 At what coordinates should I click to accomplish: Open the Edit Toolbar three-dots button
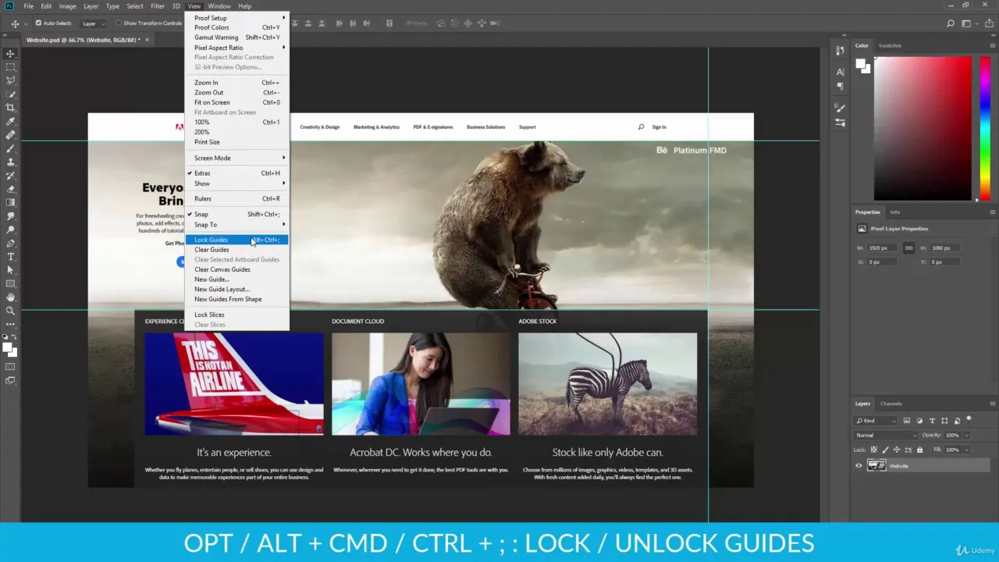(11, 325)
